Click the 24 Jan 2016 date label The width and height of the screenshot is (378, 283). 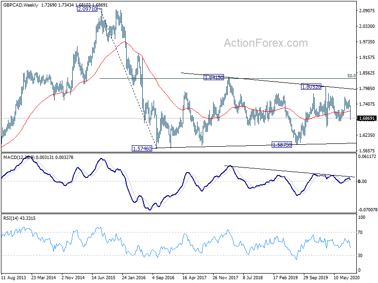pyautogui.click(x=134, y=278)
